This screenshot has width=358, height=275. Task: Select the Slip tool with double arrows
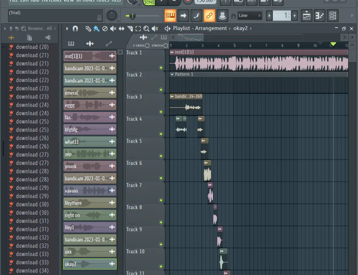pyautogui.click(x=121, y=29)
